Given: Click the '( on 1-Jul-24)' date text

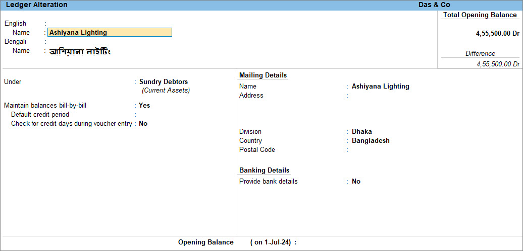Looking at the screenshot, I should 271,242.
